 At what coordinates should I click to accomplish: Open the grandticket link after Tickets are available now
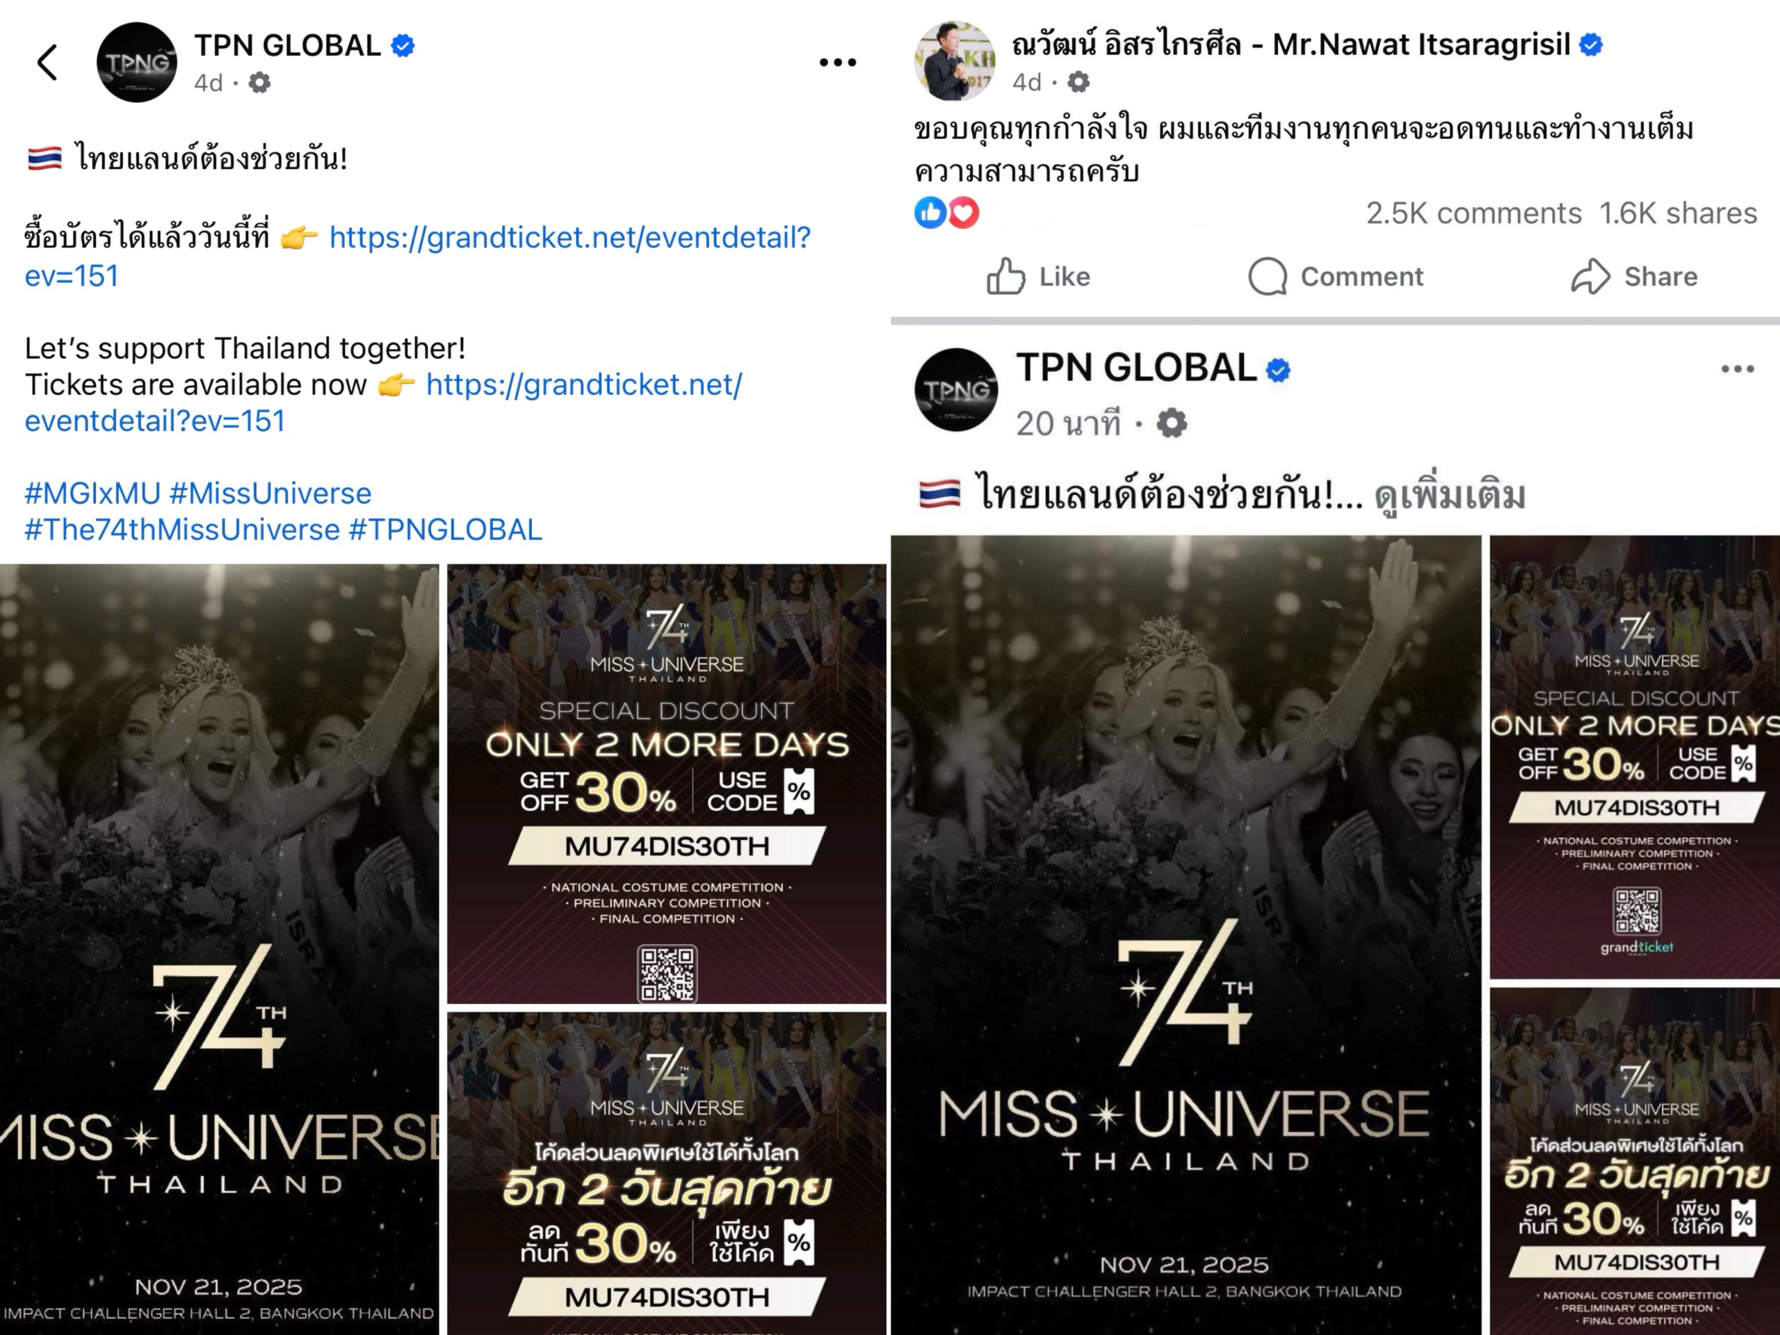(x=384, y=403)
